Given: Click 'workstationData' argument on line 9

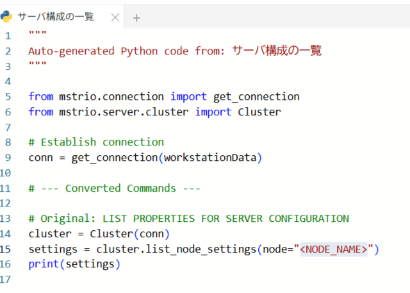Looking at the screenshot, I should pos(210,158).
